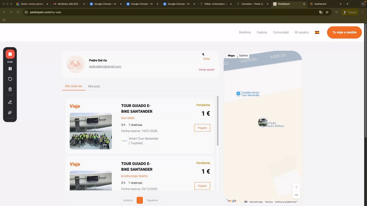
Task: Click Datos del mapa text
Action: pos(256,202)
